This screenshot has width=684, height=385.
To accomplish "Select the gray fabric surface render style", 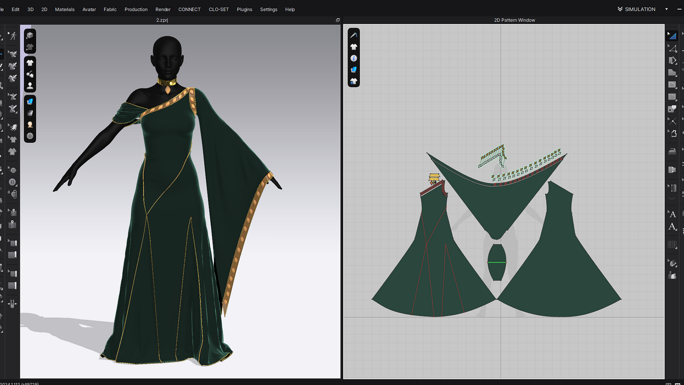I will (30, 113).
